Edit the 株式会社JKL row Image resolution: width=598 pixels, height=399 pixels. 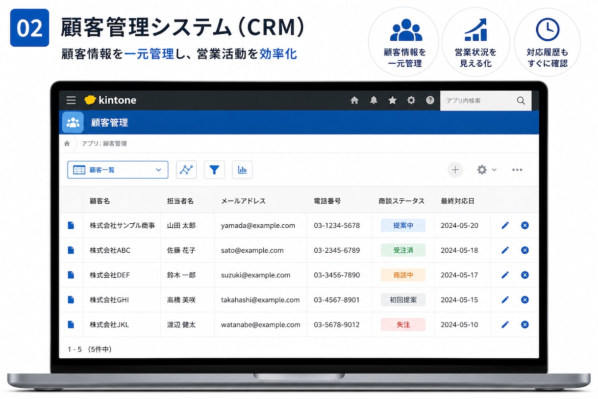(505, 324)
